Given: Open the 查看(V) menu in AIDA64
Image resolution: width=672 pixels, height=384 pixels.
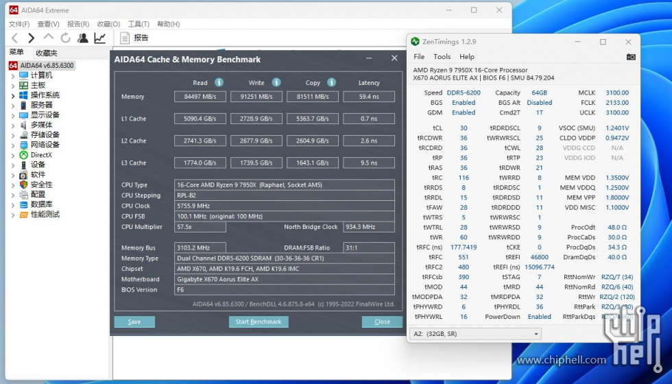Looking at the screenshot, I should pyautogui.click(x=49, y=24).
